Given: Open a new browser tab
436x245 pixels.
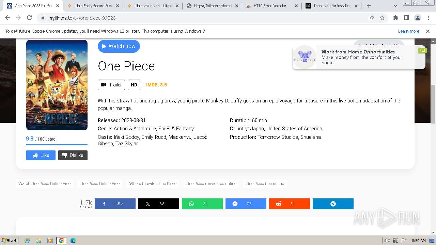Looking at the screenshot, I should pos(369,6).
